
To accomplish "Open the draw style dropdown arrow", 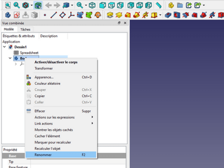I will [x=32, y=6].
